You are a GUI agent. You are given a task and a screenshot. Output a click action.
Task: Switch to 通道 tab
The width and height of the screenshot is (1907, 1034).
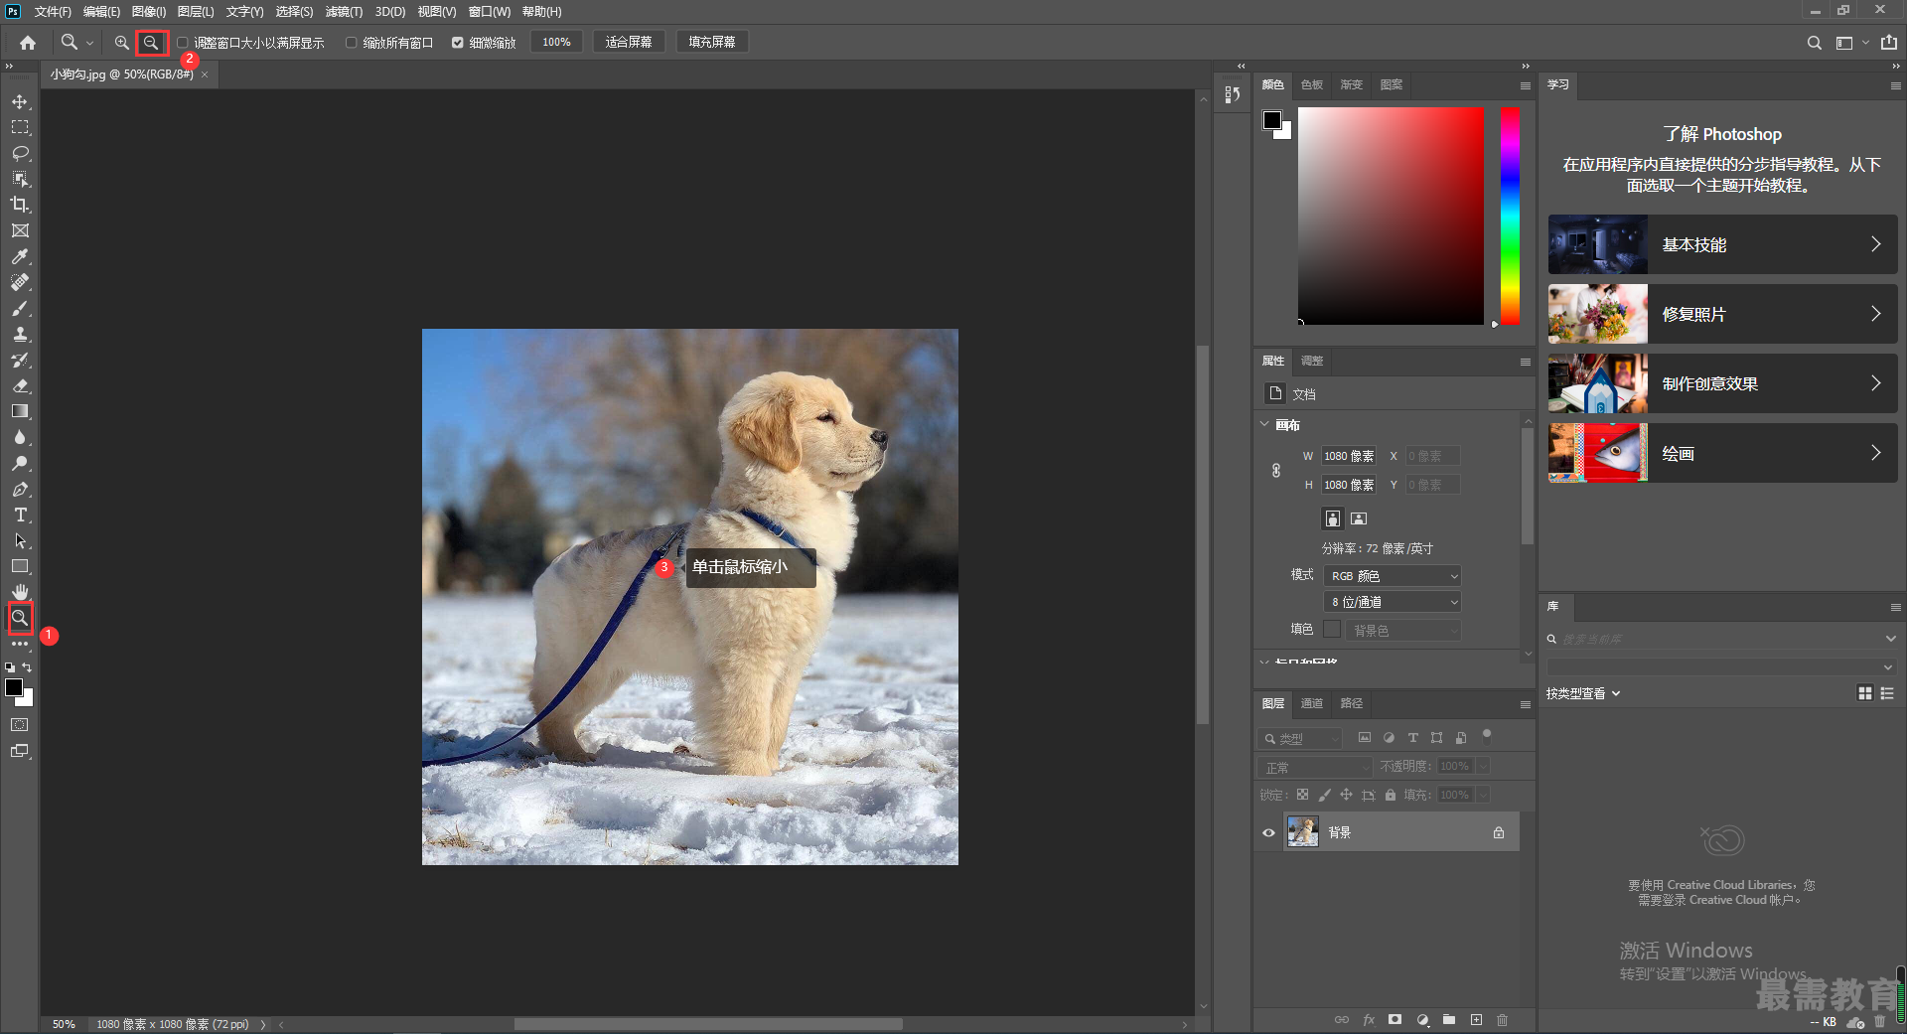[x=1312, y=703]
